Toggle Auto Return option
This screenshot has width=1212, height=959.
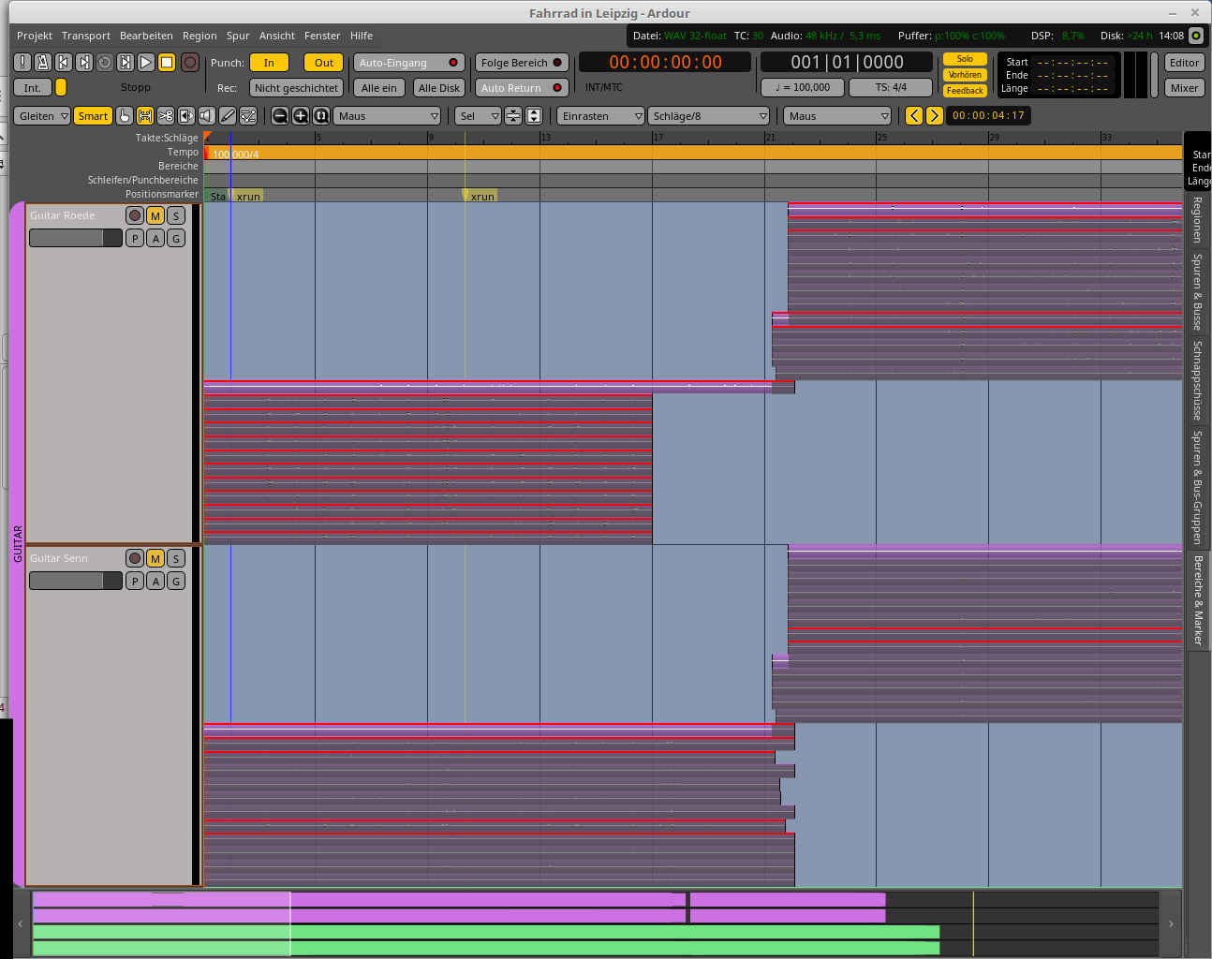coord(522,88)
